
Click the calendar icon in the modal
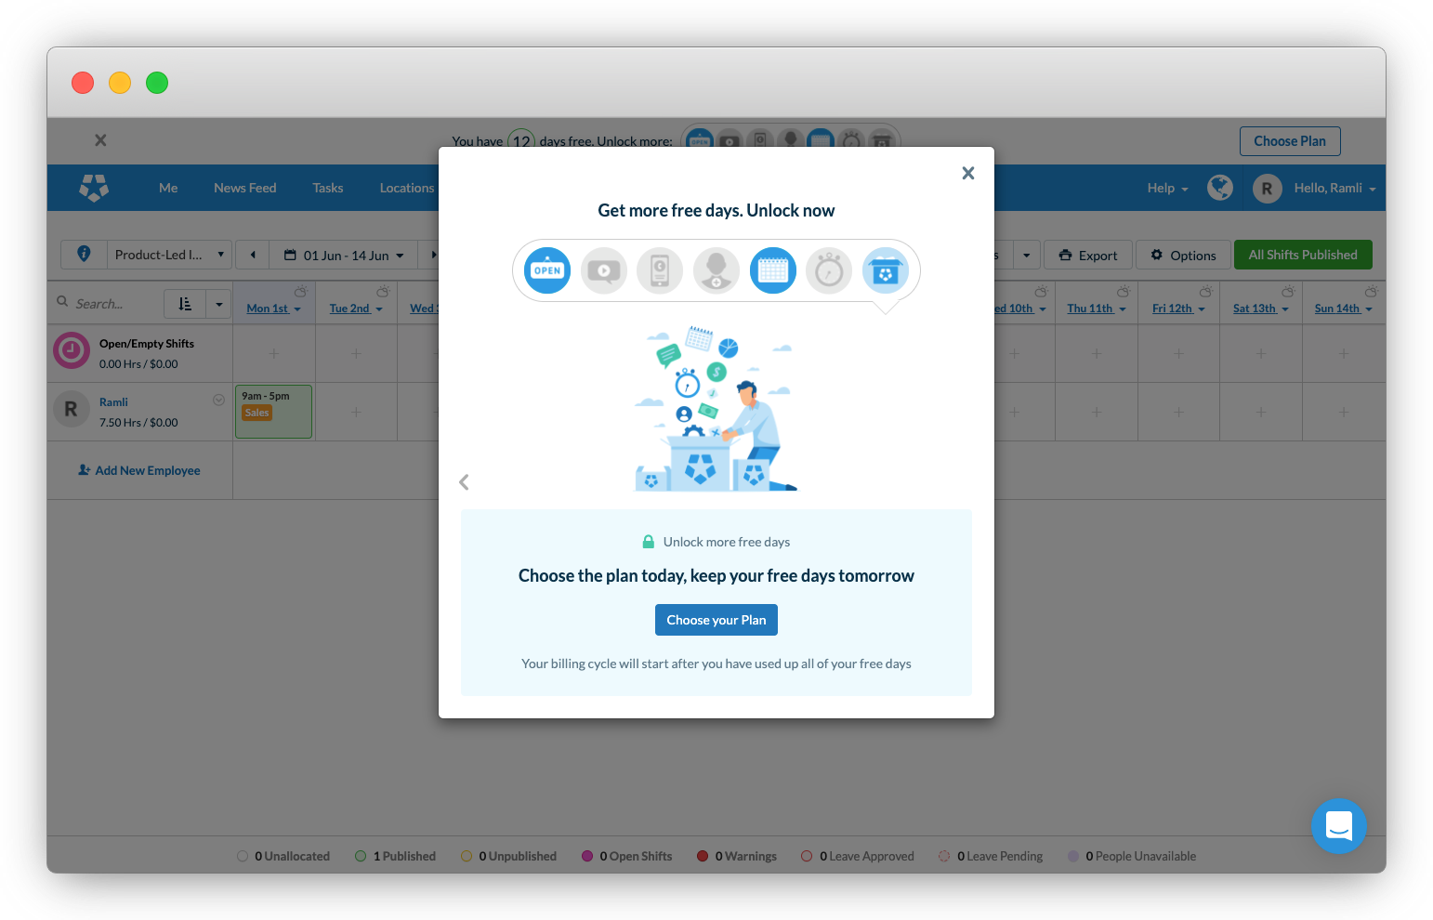773,270
